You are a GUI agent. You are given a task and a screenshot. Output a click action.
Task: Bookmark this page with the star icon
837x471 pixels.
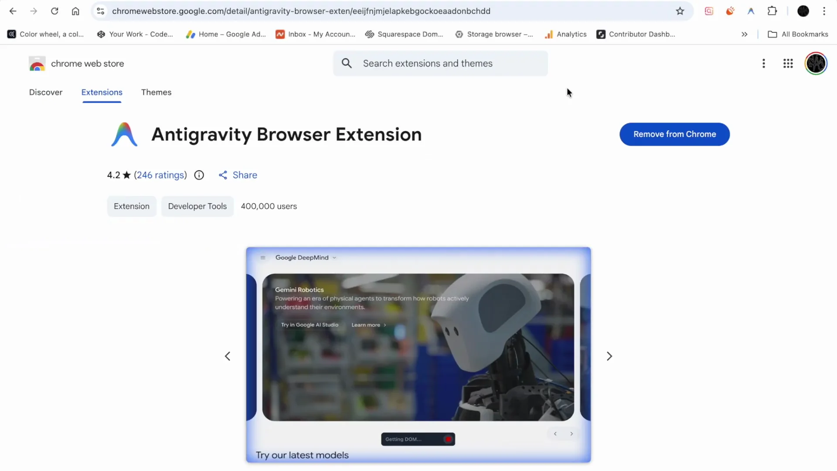[680, 11]
